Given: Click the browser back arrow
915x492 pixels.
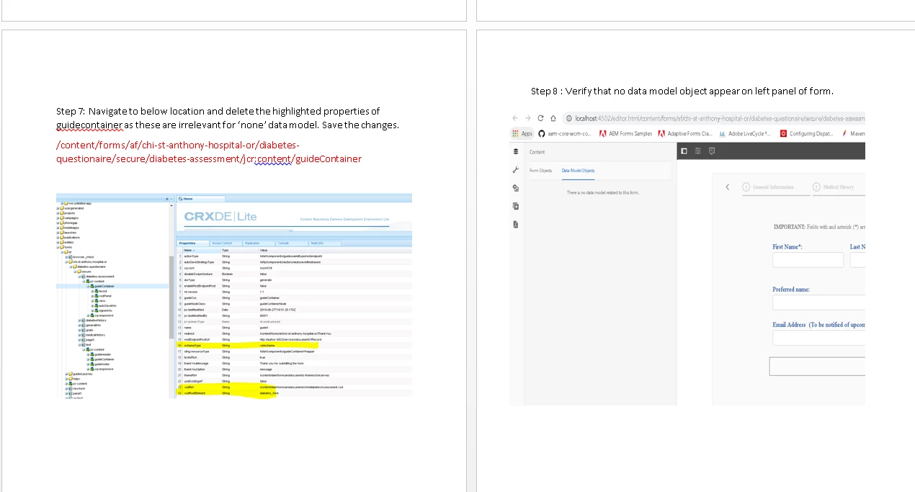Looking at the screenshot, I should point(517,118).
